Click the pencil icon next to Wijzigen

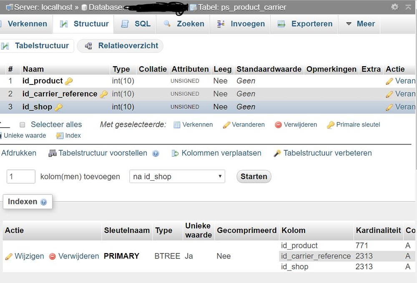pyautogui.click(x=9, y=256)
